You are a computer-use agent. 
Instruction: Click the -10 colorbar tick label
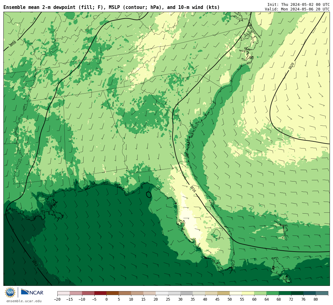click(82, 299)
